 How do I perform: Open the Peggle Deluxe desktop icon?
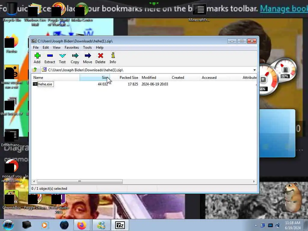[x=35, y=201]
